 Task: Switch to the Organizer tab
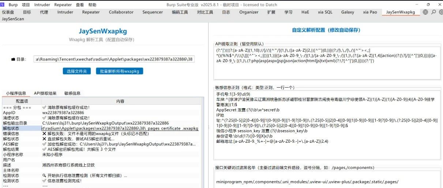249,12
